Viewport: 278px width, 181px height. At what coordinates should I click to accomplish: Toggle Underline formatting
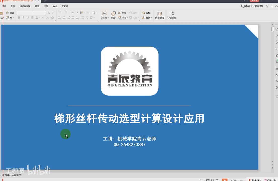coord(28,18)
